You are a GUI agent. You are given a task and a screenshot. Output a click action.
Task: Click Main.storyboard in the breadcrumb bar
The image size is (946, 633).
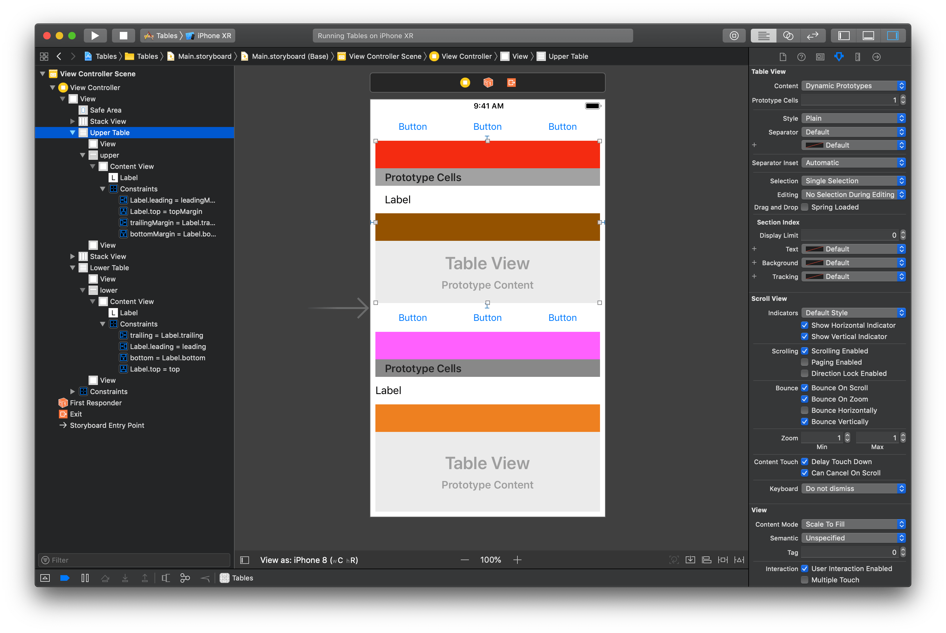pos(204,57)
